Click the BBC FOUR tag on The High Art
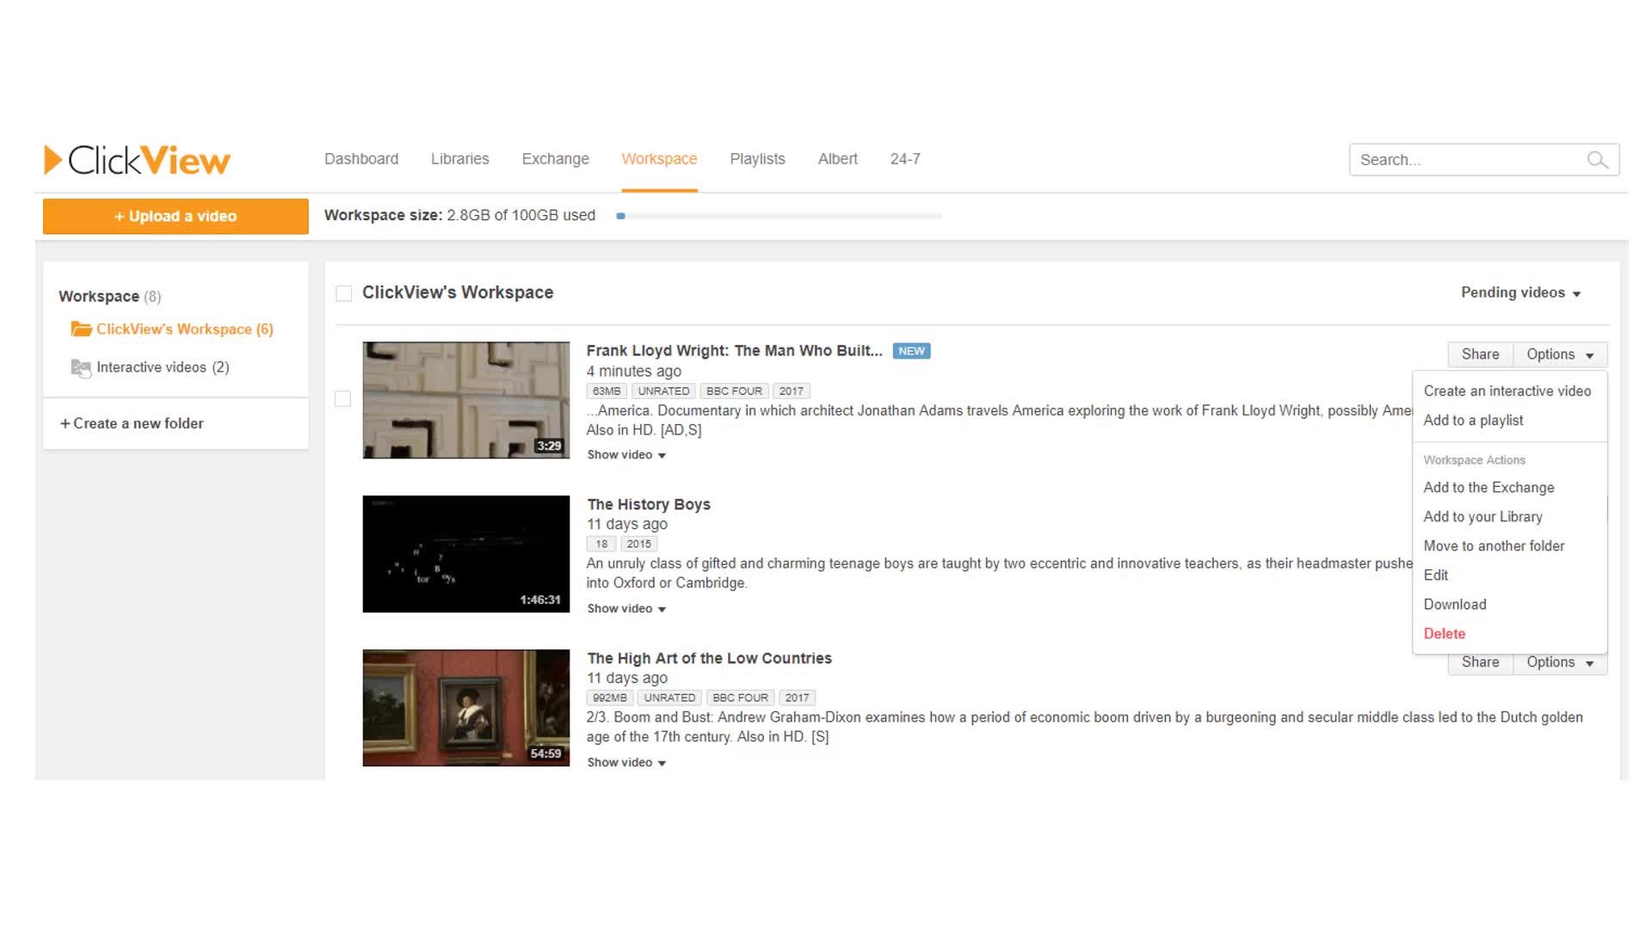Viewport: 1652px width, 929px height. coord(740,698)
